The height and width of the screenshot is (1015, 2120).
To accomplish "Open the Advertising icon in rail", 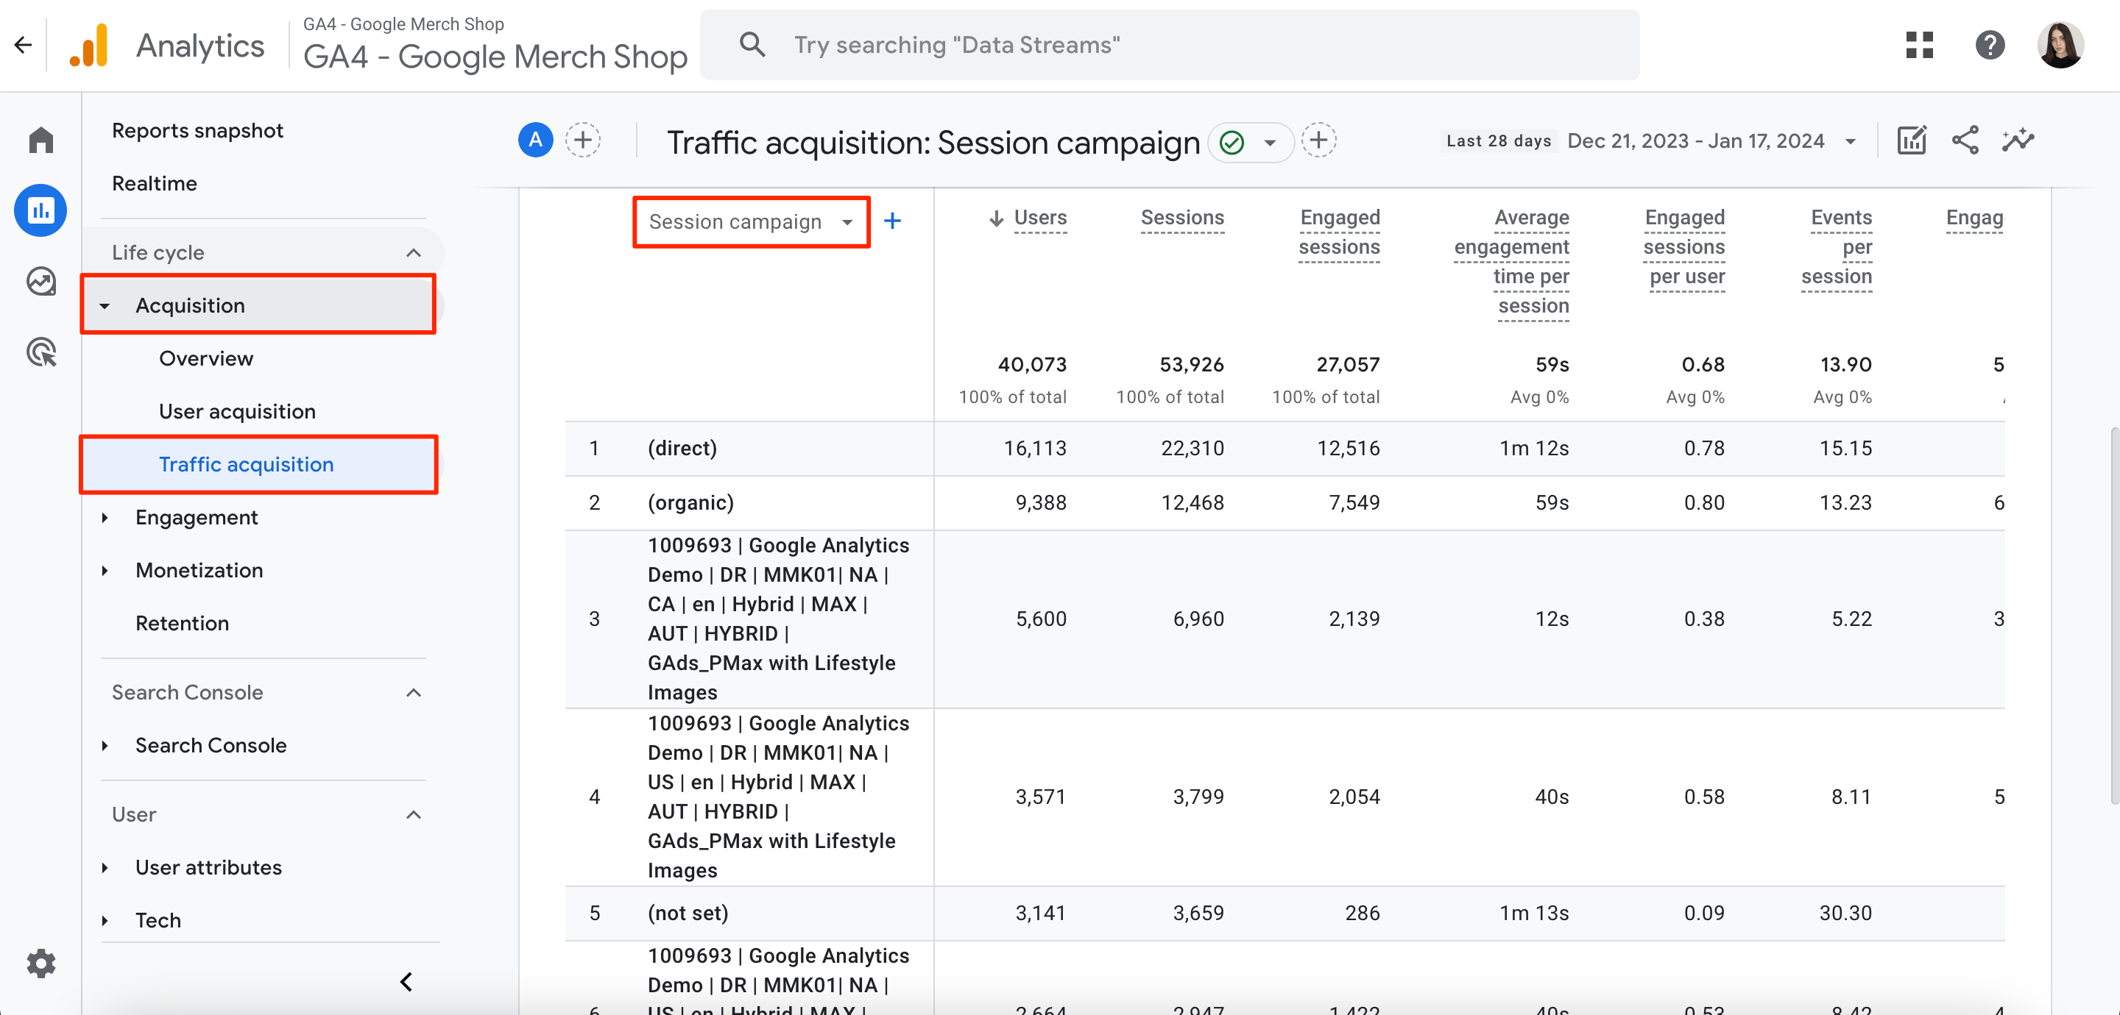I will 40,352.
